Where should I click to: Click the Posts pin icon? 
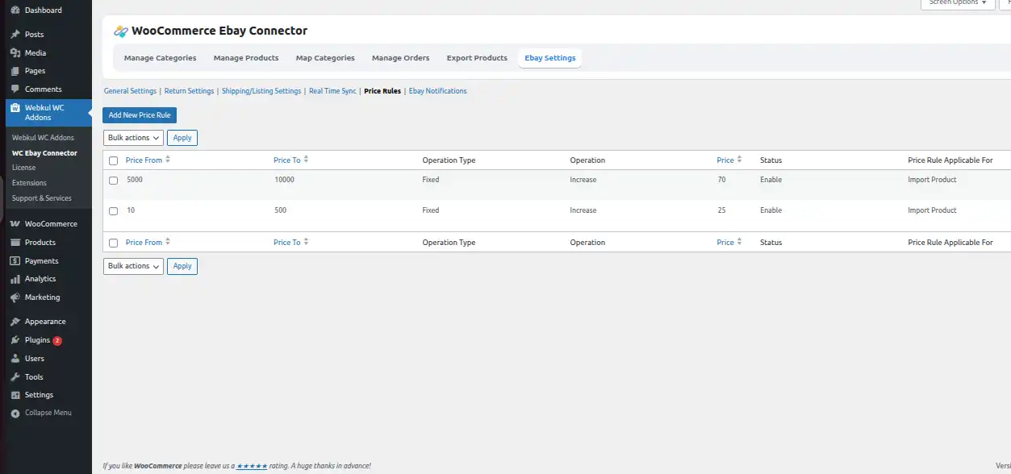15,35
